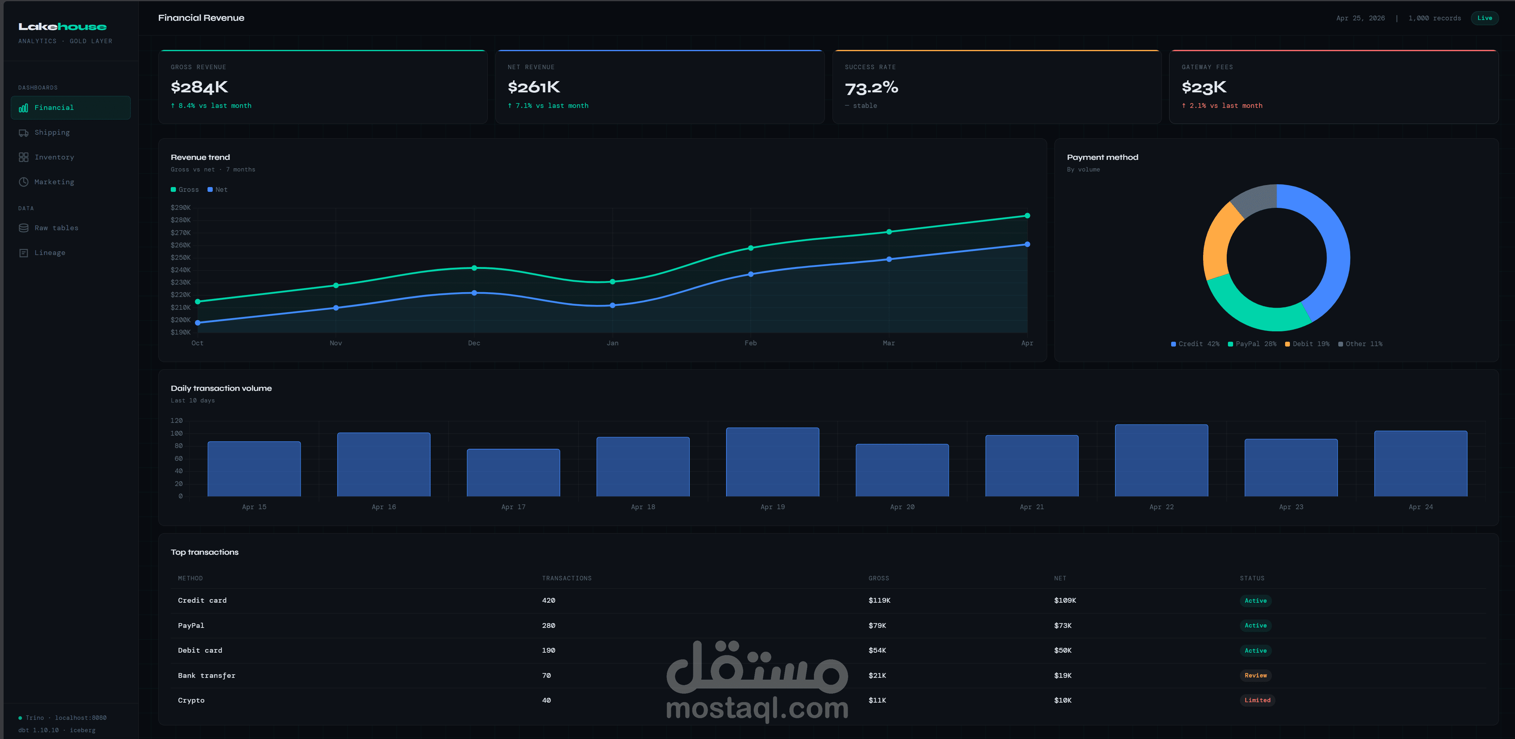Click the PayPal 28% legend entry

[1252, 344]
